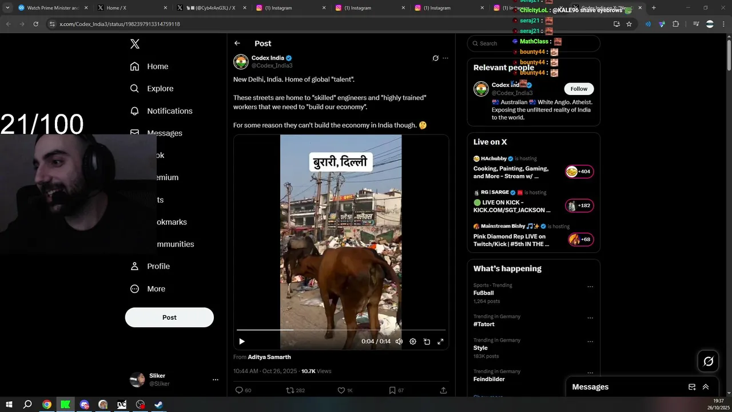Go back using the Post header arrow

(237, 43)
